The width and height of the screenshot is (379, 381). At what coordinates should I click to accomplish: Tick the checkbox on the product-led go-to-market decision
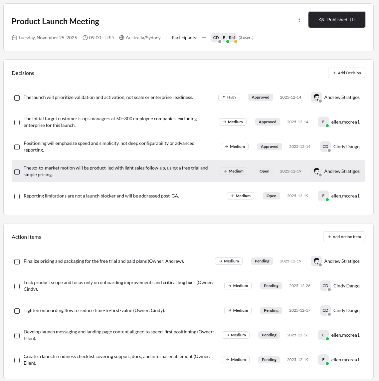click(17, 172)
